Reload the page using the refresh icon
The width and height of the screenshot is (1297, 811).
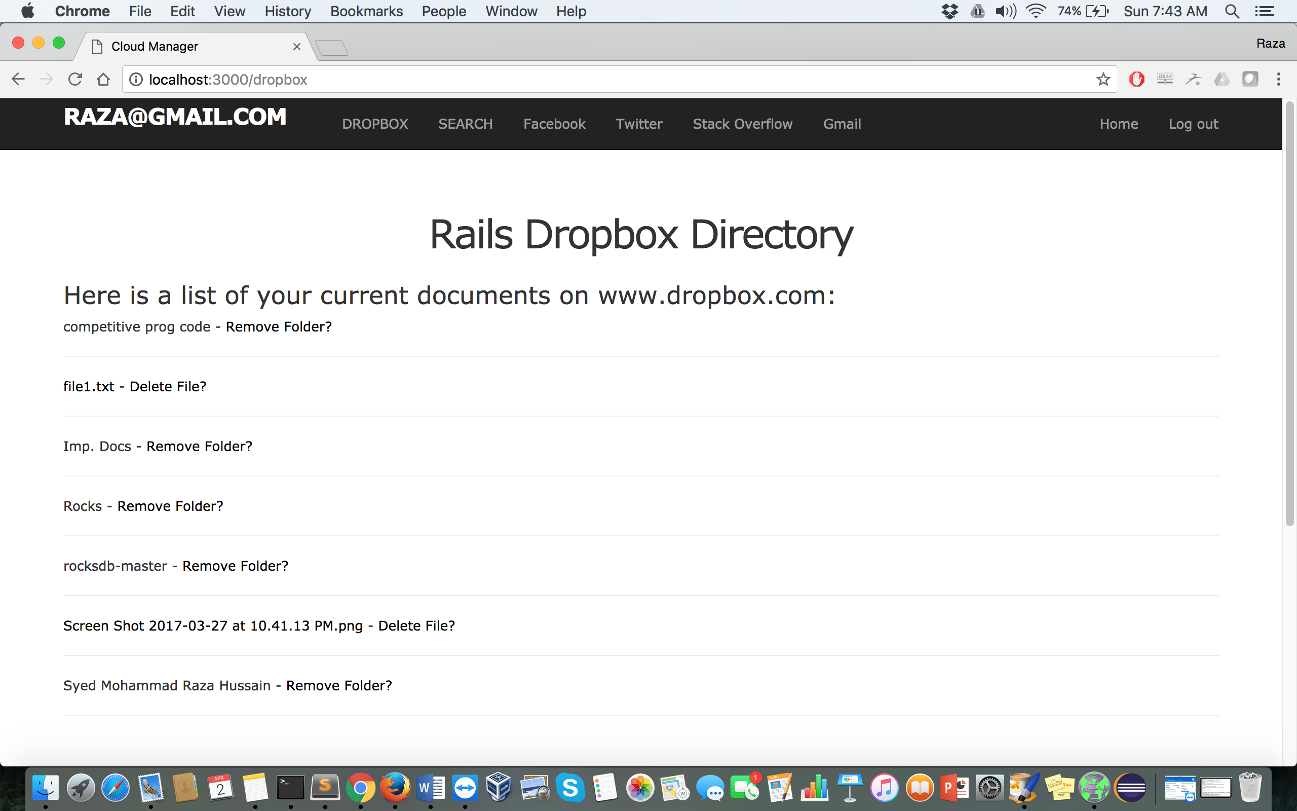(75, 80)
